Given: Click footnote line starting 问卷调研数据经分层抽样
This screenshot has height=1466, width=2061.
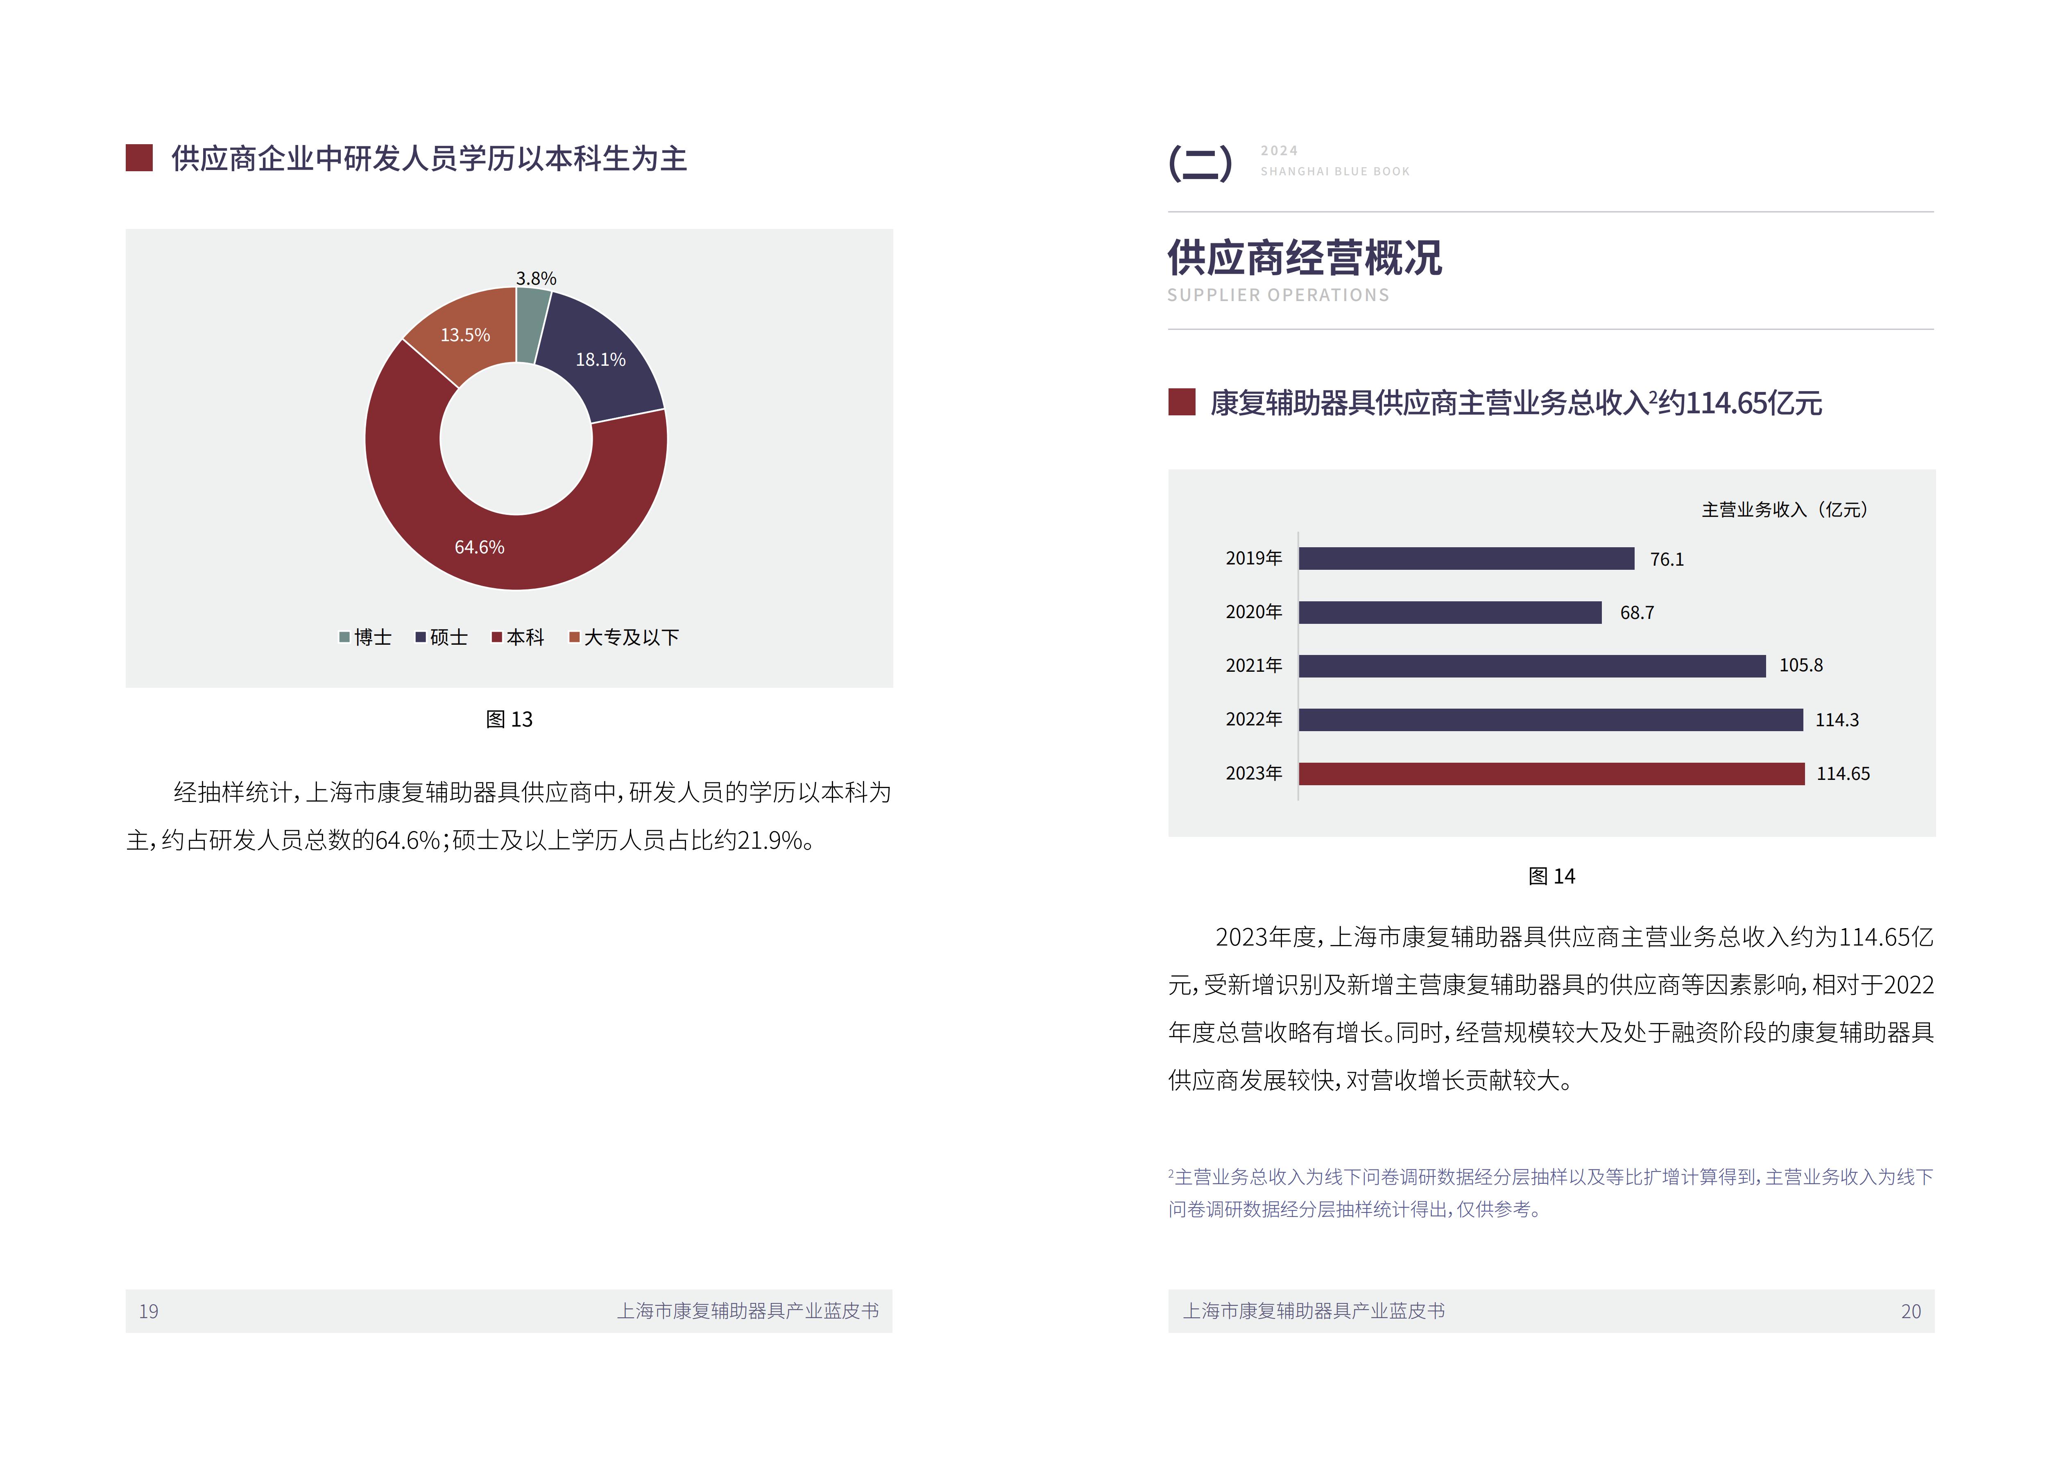Looking at the screenshot, I should pos(1354,1210).
